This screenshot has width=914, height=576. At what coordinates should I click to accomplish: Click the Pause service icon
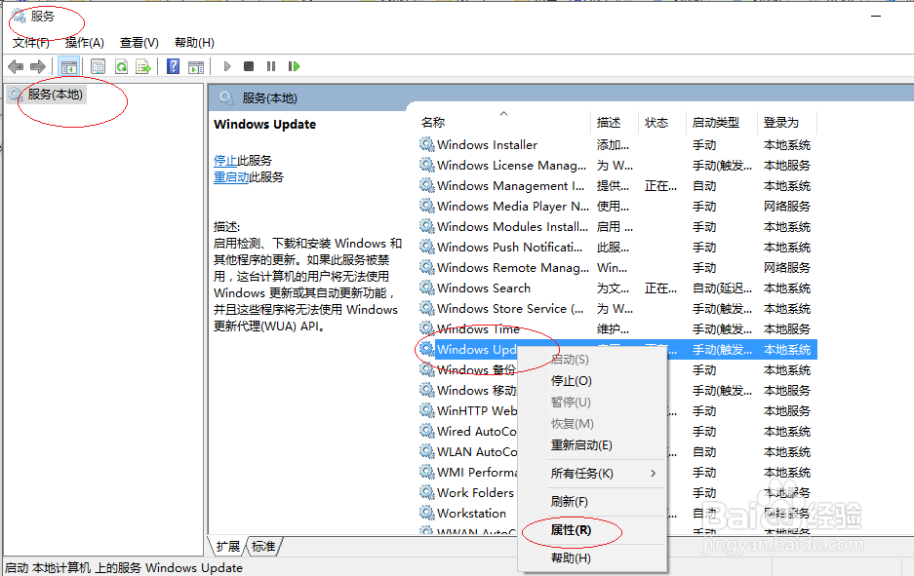[x=271, y=66]
